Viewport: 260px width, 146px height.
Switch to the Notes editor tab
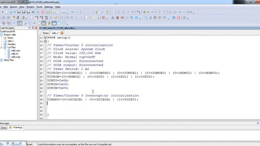click(x=45, y=33)
